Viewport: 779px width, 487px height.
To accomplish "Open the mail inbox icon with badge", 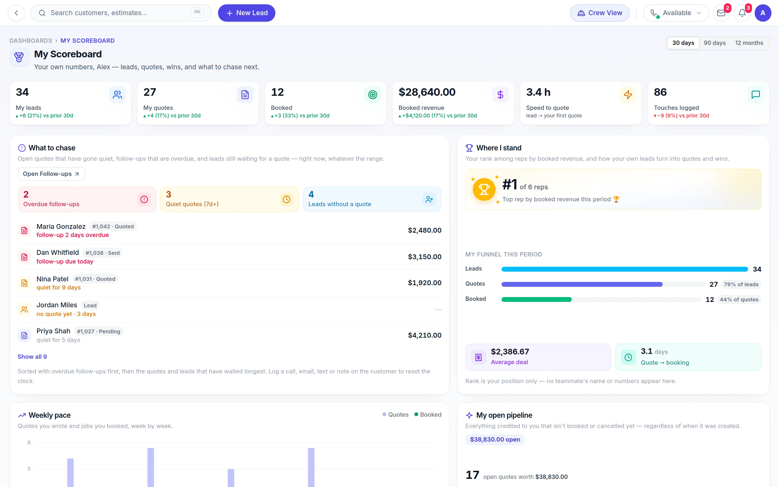I will click(721, 13).
